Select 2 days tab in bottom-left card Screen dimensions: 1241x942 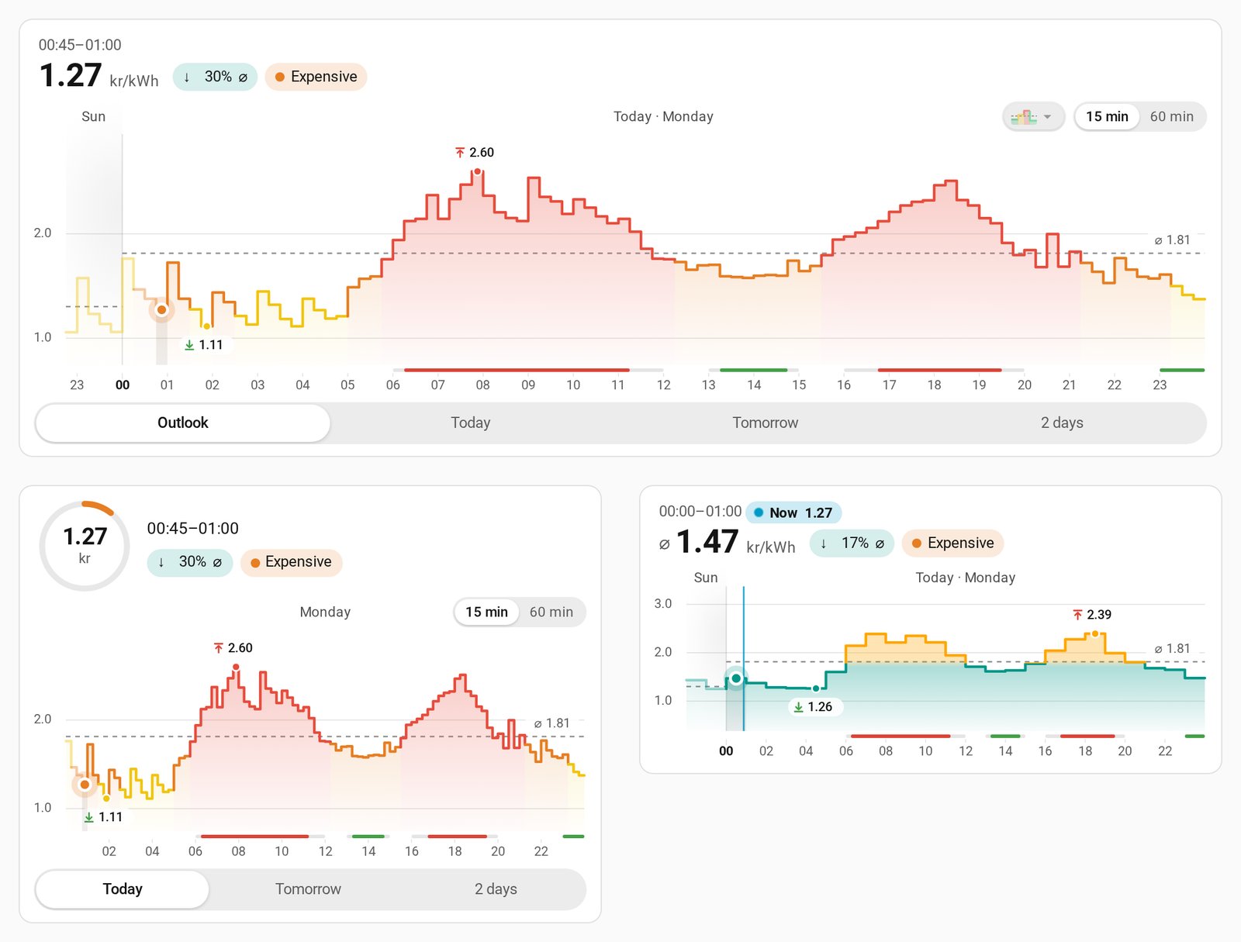point(496,889)
